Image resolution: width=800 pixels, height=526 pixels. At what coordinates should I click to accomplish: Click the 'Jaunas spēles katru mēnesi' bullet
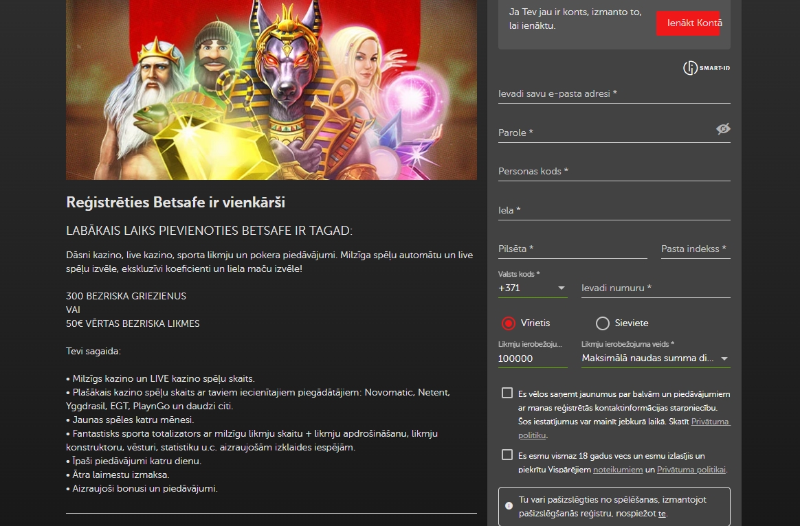pos(130,420)
